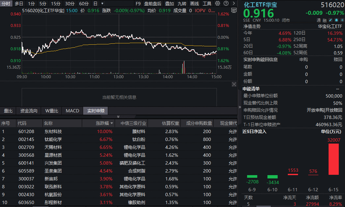Open the help question mark icon
Screen dimensions: 345x207
226,3
